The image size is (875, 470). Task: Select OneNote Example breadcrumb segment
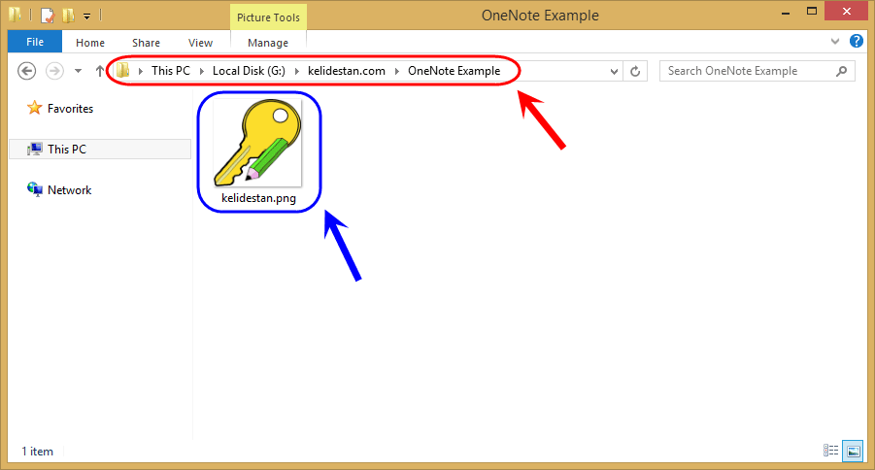[454, 71]
